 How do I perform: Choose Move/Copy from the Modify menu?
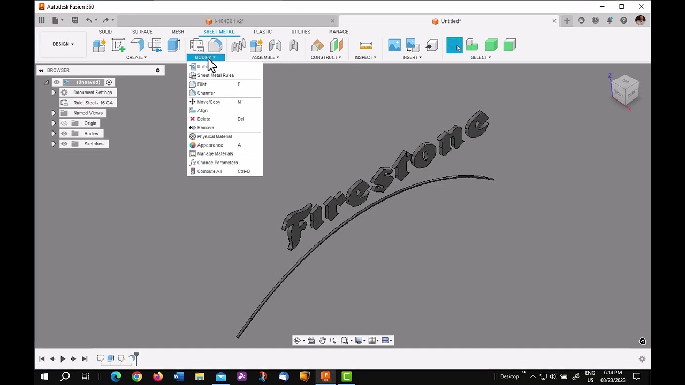tap(225, 102)
